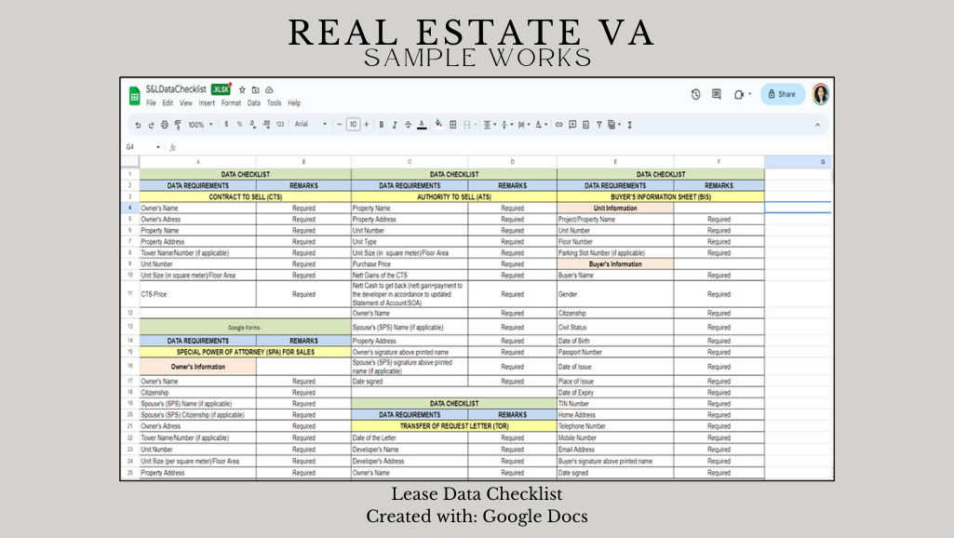This screenshot has height=538, width=954.
Task: Select the 'TIN Number' cell
Action: tap(615, 404)
